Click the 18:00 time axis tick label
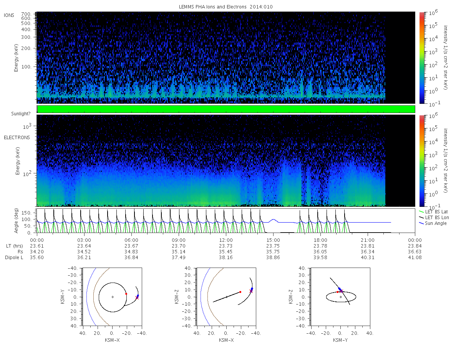 point(320,240)
